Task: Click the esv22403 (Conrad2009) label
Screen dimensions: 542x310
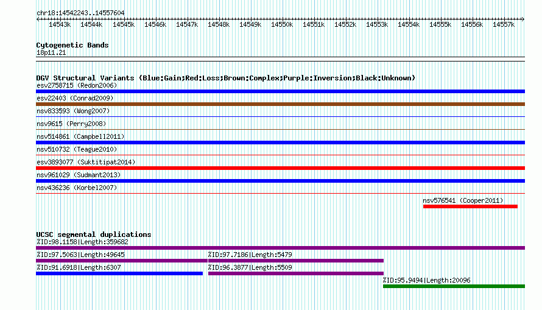Action: tap(75, 98)
